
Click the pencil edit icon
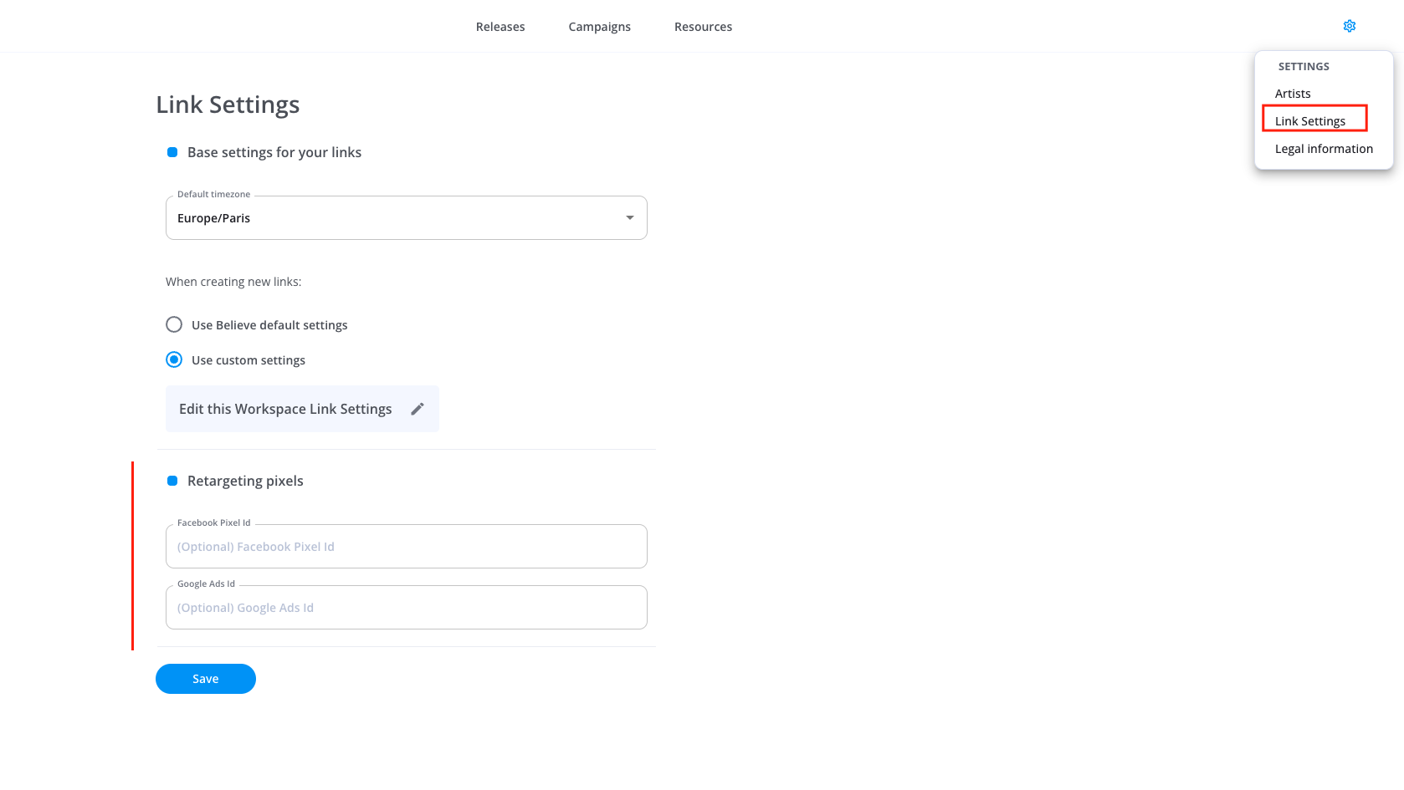418,409
